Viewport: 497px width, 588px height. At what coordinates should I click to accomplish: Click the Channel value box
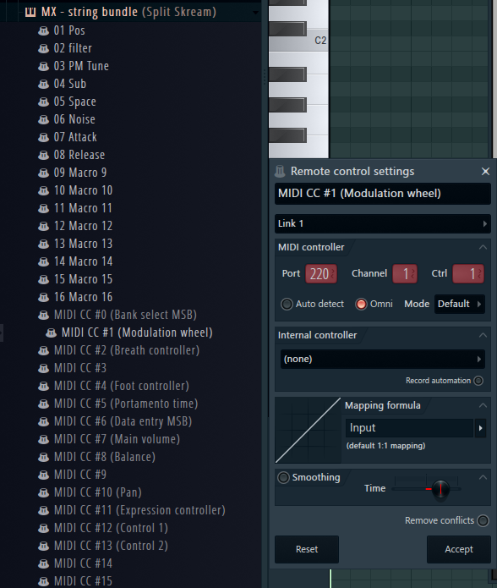pyautogui.click(x=405, y=274)
